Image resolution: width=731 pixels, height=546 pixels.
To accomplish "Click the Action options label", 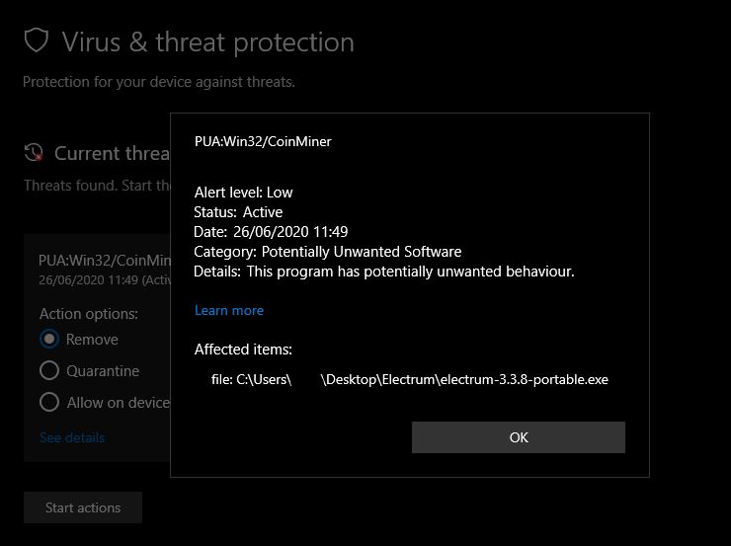I will tap(89, 314).
